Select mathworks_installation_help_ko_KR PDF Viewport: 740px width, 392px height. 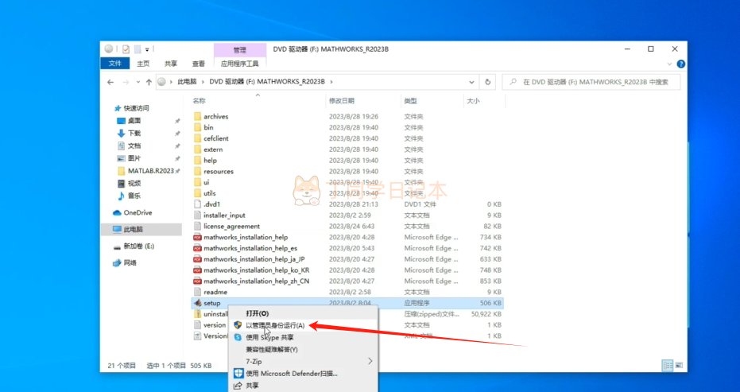(256, 270)
